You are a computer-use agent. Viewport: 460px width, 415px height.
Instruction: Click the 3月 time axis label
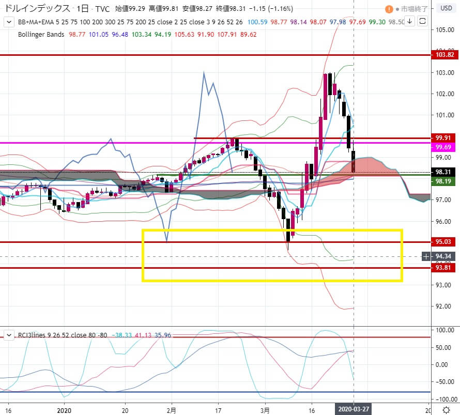[265, 410]
